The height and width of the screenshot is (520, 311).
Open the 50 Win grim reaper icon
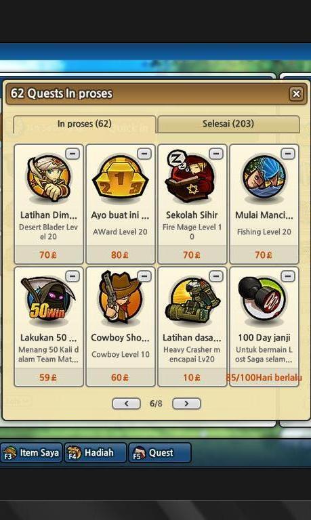pyautogui.click(x=48, y=300)
